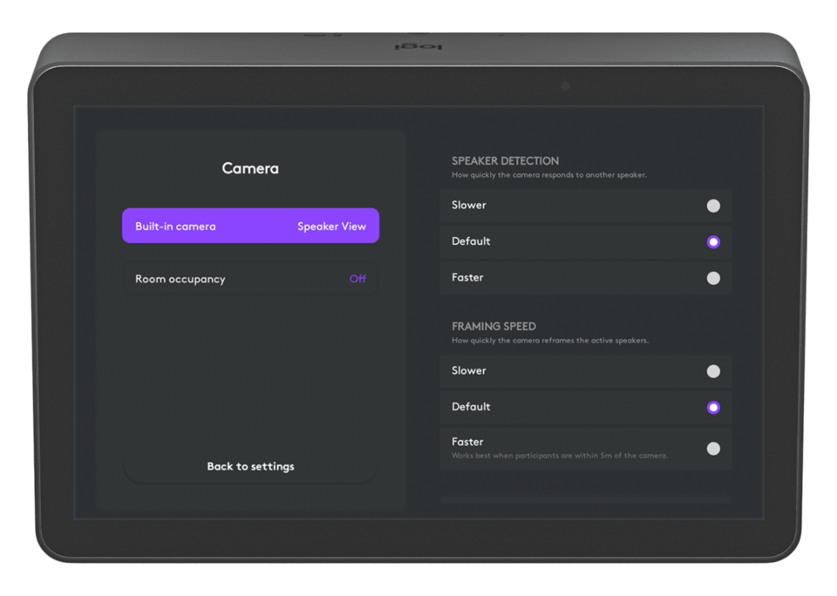
Task: Click the framing speed description text
Action: pyautogui.click(x=549, y=341)
